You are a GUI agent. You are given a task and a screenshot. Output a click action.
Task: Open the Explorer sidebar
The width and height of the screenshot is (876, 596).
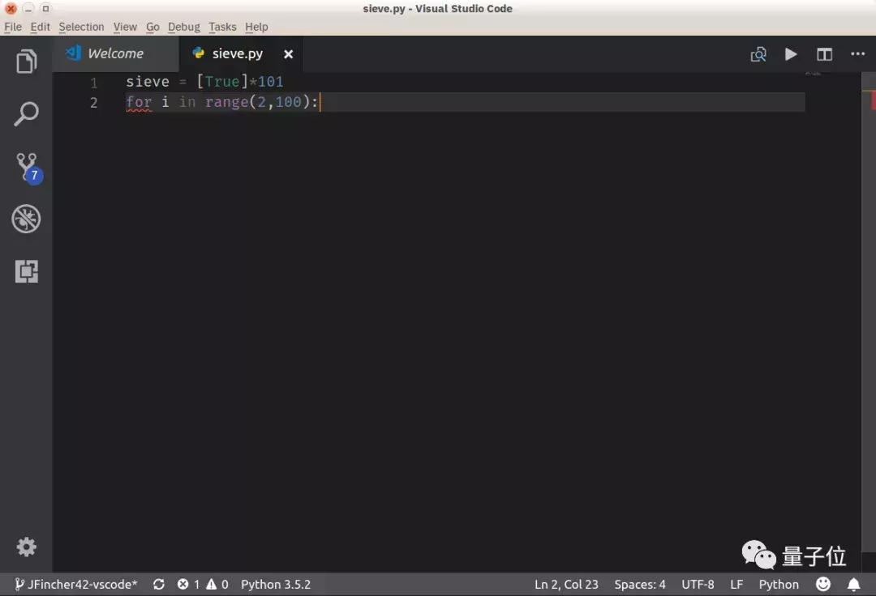click(27, 60)
